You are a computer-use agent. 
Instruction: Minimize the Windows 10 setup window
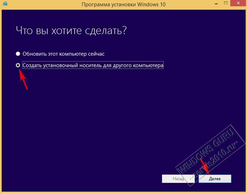(x=216, y=3)
